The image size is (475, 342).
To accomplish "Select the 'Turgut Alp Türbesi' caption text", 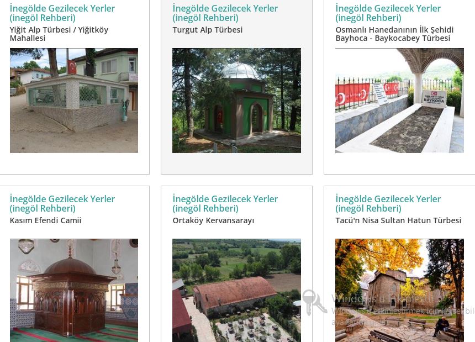I will [x=208, y=30].
